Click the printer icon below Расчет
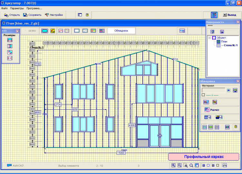This screenshot has width=242, height=174. click(219, 117)
